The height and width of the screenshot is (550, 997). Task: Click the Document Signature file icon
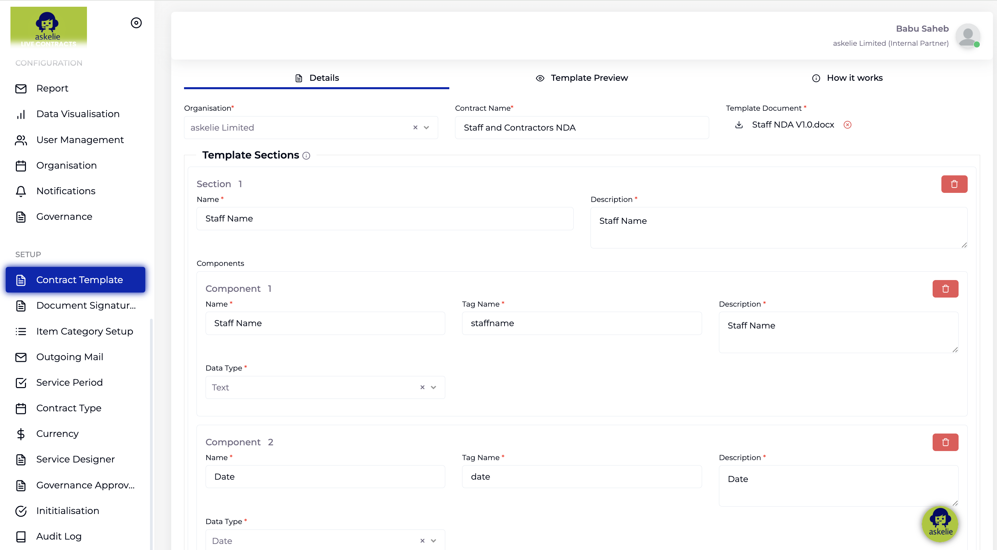coord(21,306)
